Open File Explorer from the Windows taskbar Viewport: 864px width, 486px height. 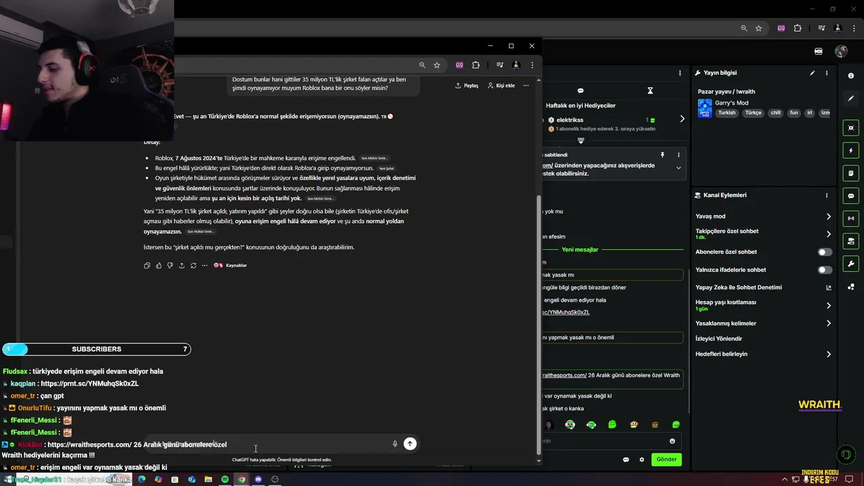click(x=208, y=480)
